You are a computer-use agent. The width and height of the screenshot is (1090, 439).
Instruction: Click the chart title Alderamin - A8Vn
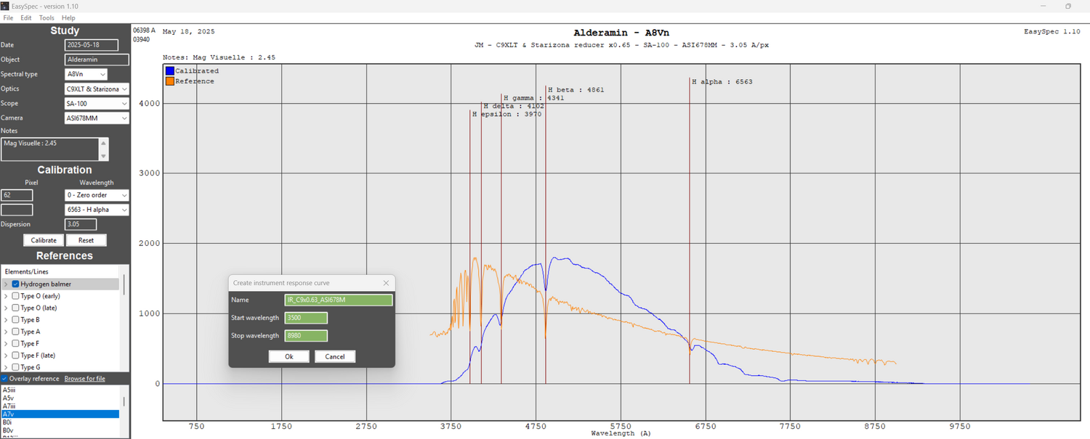(621, 33)
